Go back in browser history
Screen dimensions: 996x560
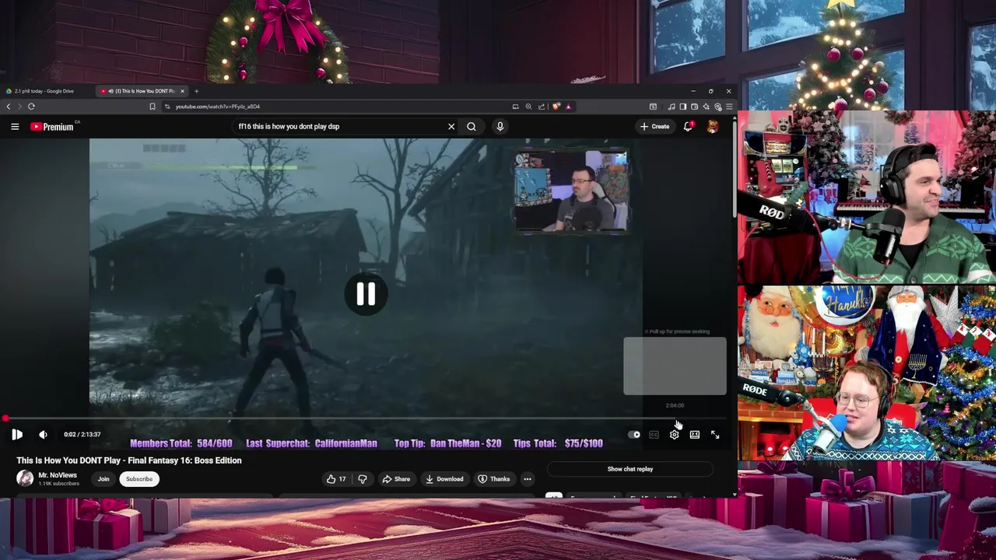9,107
